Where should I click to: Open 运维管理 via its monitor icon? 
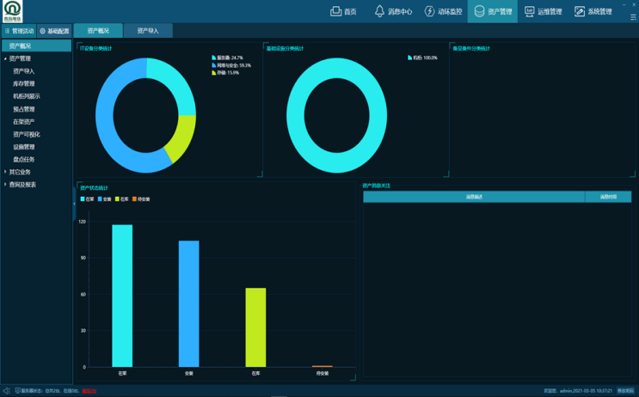tap(530, 12)
